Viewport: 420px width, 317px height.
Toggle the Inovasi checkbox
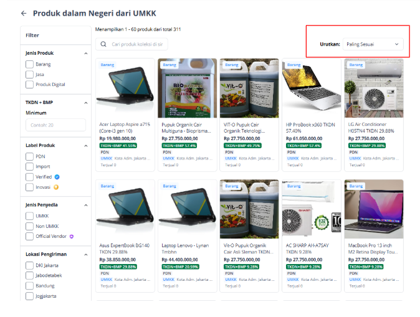point(29,187)
